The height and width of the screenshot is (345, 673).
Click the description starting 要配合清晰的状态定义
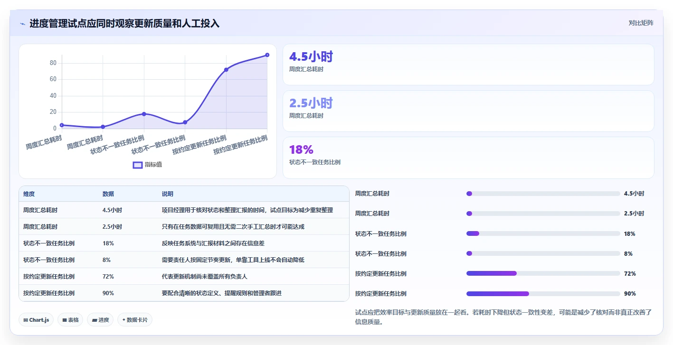222,293
